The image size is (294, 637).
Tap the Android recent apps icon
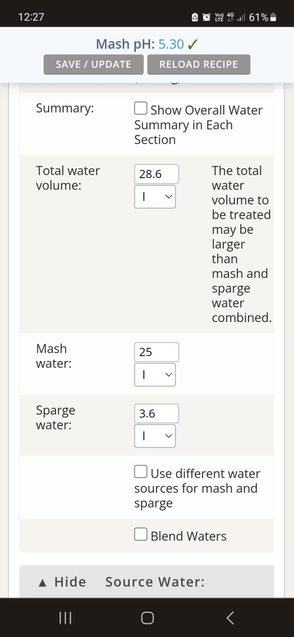point(66,618)
